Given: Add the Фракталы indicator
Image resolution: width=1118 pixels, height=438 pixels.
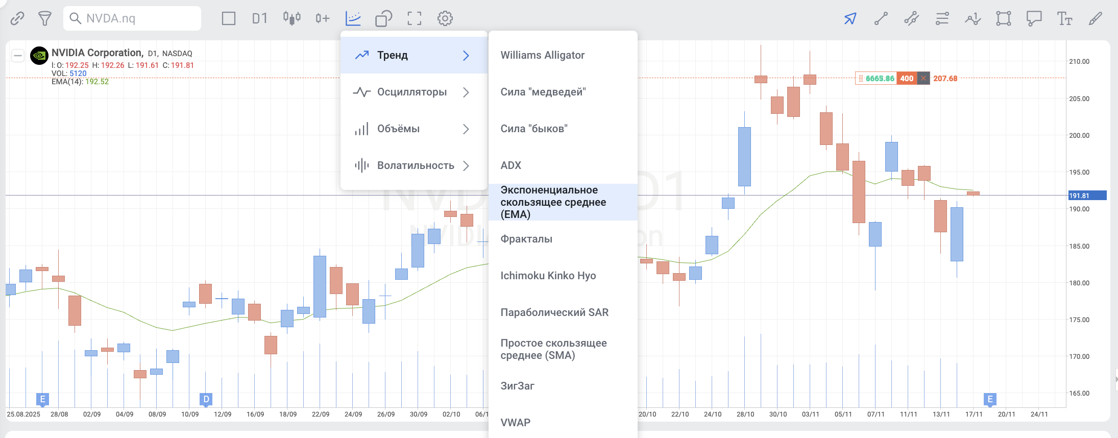Looking at the screenshot, I should [563, 239].
